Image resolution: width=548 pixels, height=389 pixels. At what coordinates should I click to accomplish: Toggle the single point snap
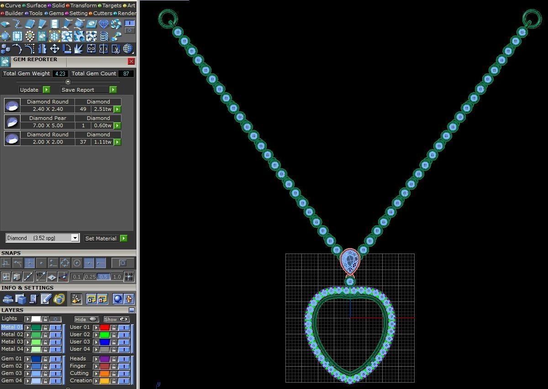tap(41, 263)
